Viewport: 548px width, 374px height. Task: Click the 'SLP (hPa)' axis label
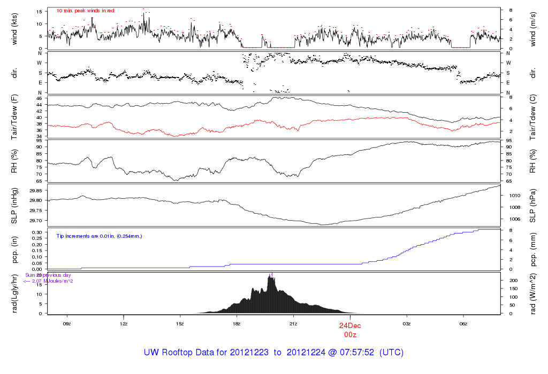click(x=532, y=206)
